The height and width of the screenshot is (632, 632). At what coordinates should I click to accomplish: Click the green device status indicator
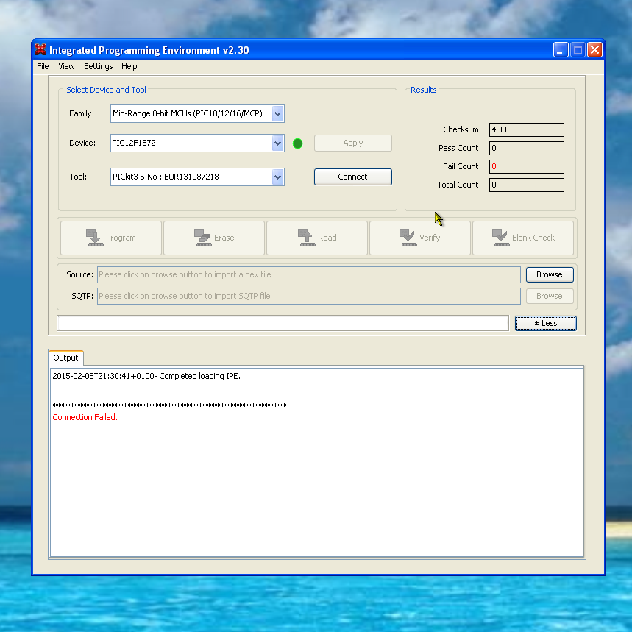pos(297,143)
